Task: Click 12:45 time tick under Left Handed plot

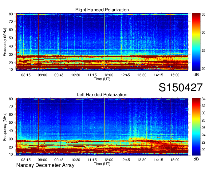Action: pyautogui.click(x=125, y=160)
